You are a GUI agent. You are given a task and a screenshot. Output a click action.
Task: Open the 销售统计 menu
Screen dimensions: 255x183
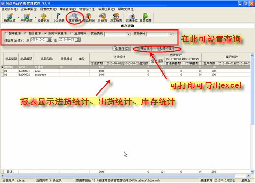click(87, 9)
